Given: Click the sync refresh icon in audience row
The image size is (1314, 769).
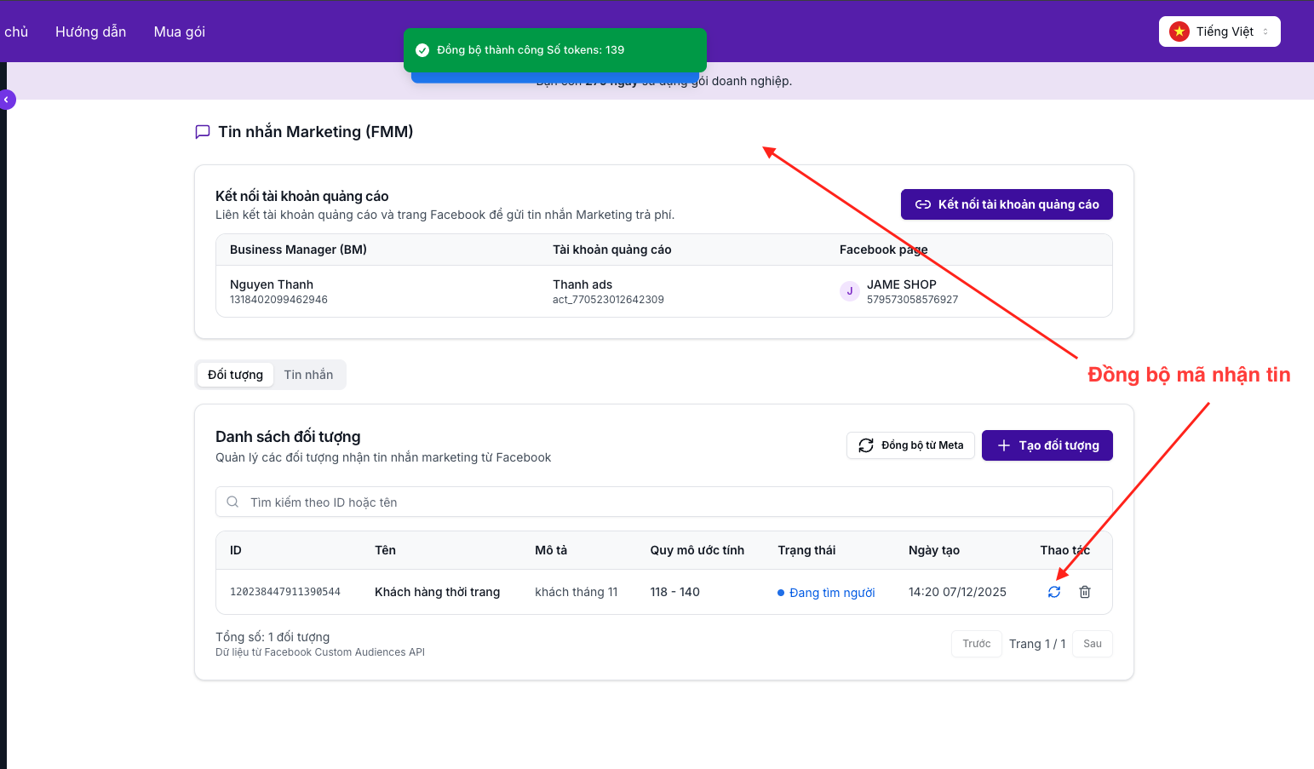Looking at the screenshot, I should [1054, 592].
